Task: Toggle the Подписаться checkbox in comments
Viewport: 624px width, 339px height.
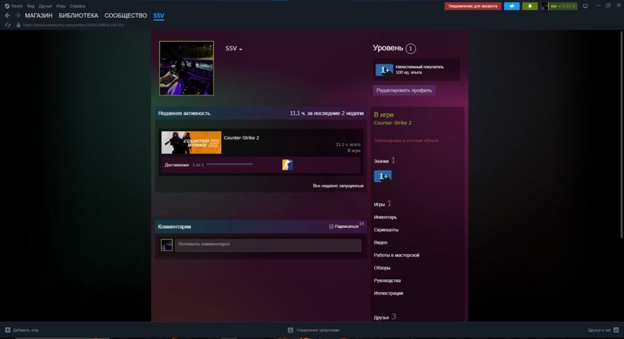Action: pos(331,226)
